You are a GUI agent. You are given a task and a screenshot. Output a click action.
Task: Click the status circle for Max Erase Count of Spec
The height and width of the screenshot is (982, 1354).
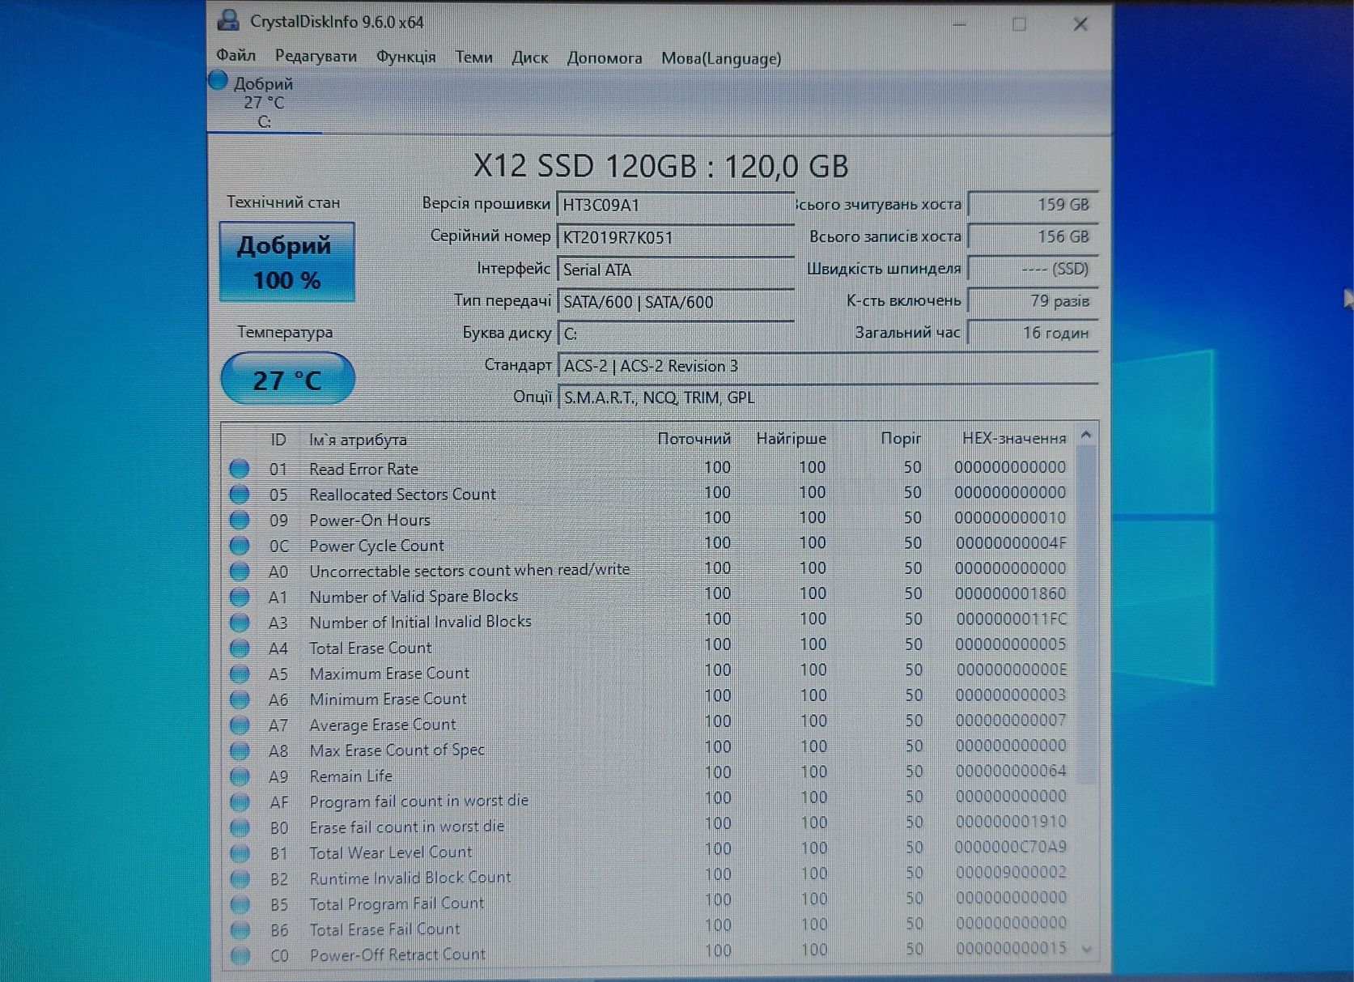point(239,750)
